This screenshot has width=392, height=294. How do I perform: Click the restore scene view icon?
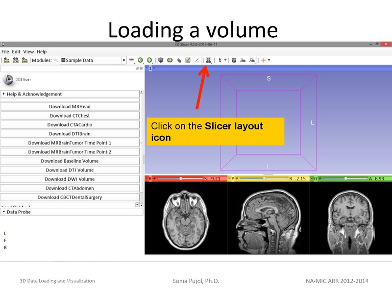click(x=252, y=60)
